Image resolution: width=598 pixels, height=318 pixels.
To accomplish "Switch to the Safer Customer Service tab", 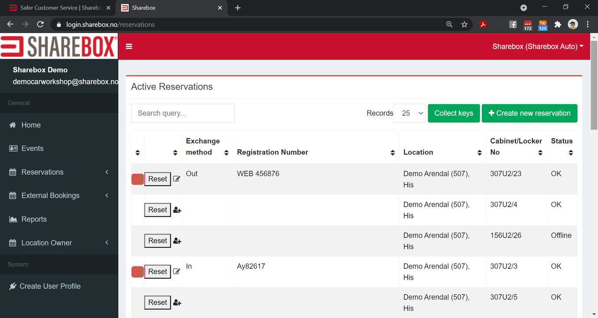I will point(52,7).
